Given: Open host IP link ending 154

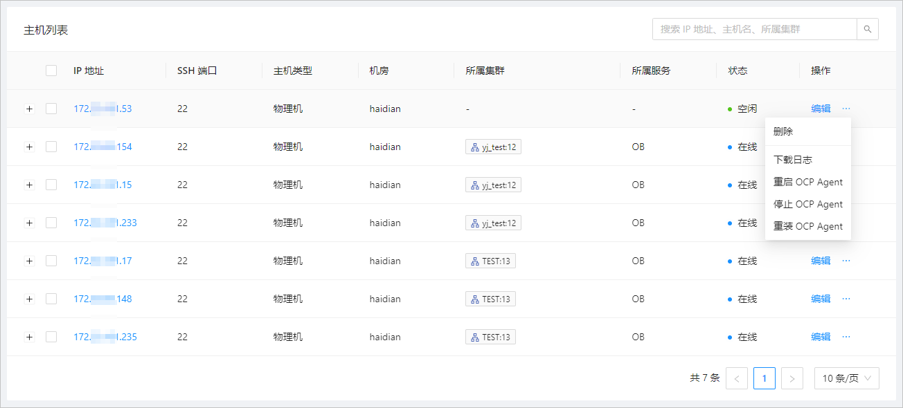Looking at the screenshot, I should [x=102, y=147].
